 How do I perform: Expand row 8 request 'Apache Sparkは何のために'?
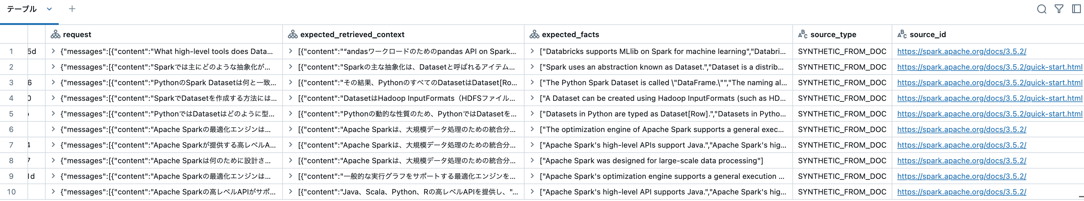tap(53, 160)
